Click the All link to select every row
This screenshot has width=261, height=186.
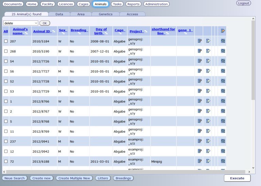tap(6, 31)
